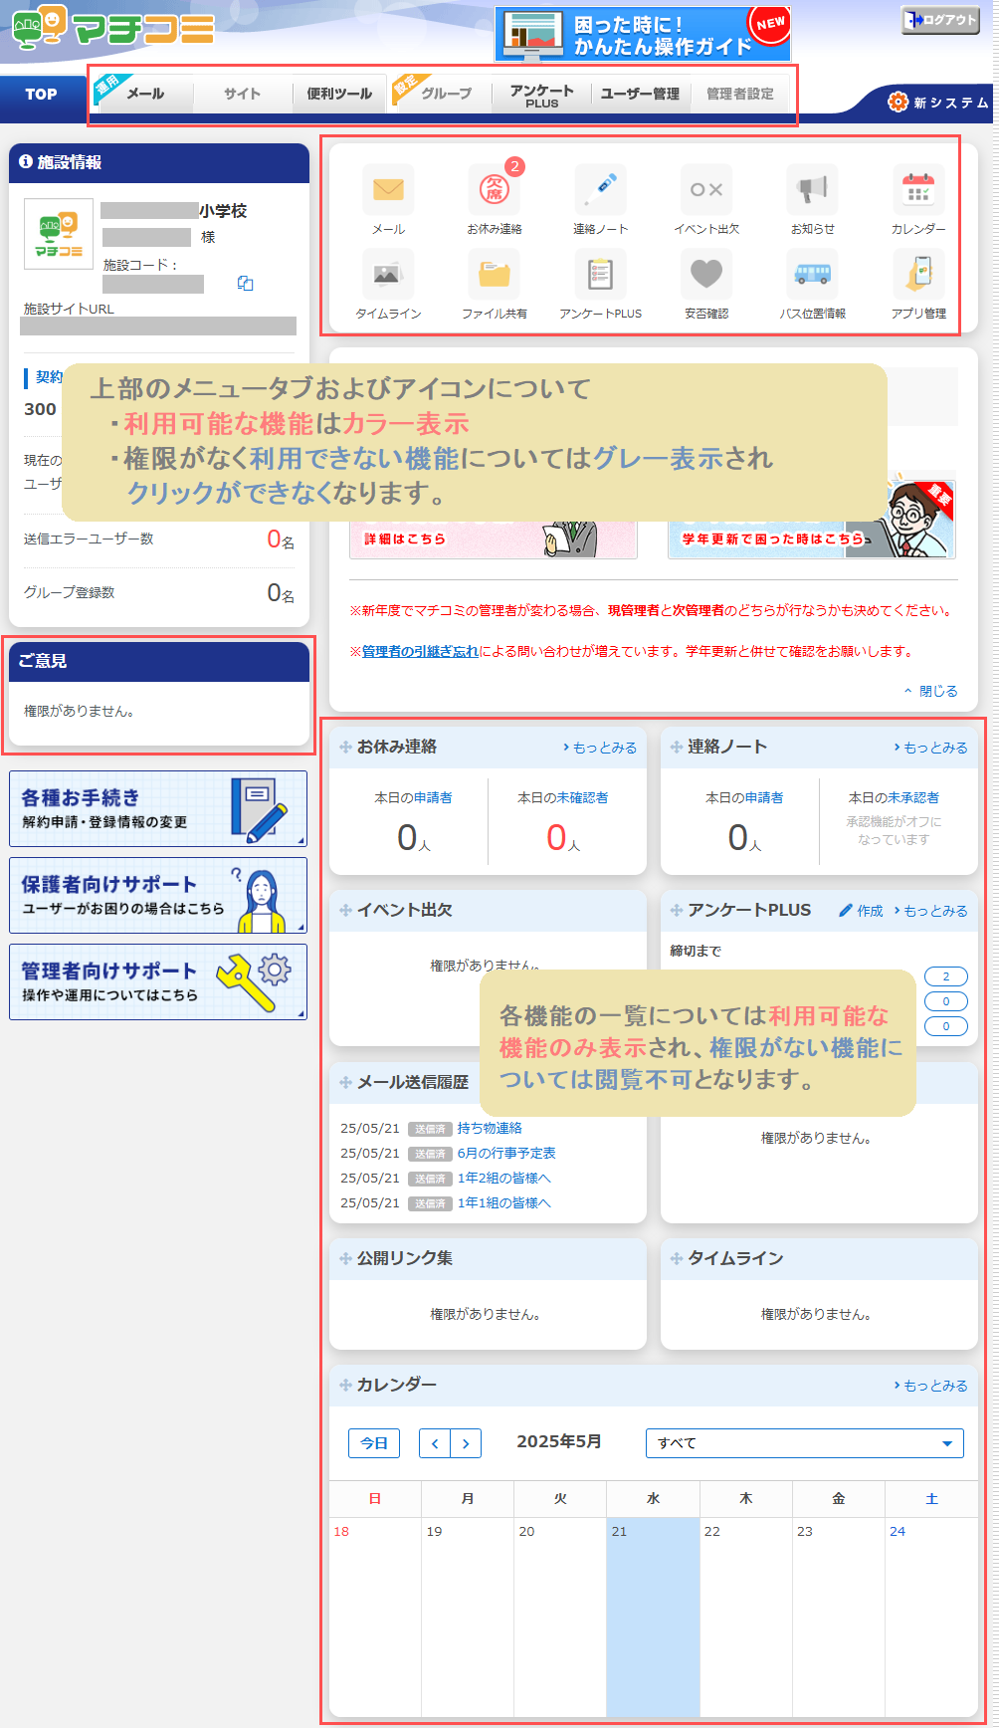Screen dimensions: 999x1728
Task: Go to next month in calendar
Action: pyautogui.click(x=466, y=1443)
